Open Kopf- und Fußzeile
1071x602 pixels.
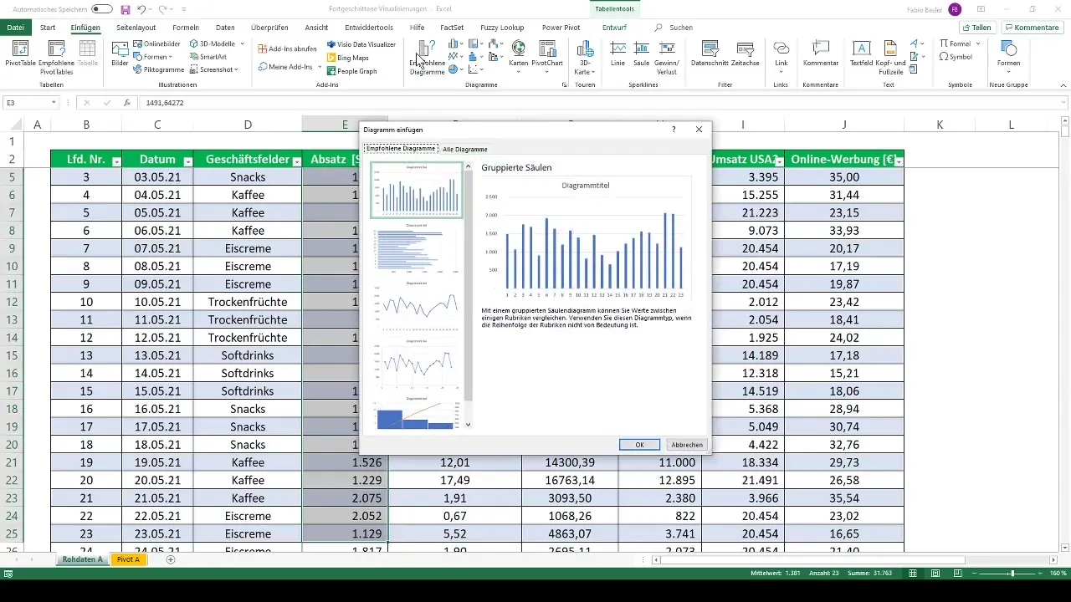click(x=892, y=57)
